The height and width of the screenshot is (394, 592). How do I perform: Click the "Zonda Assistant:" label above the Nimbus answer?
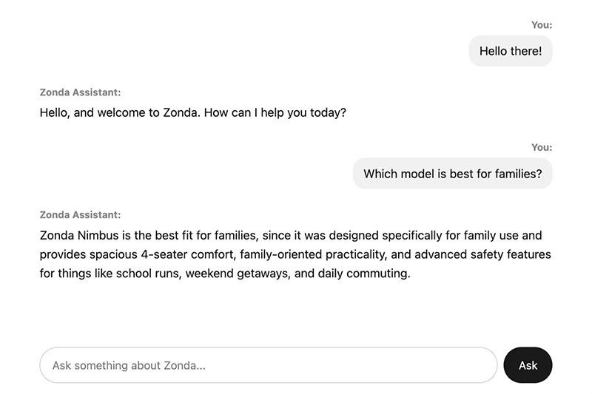tap(80, 215)
